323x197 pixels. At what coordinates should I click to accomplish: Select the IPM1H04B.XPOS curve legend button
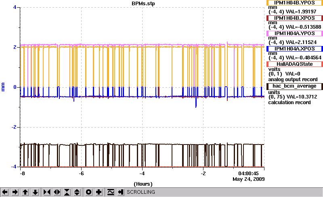click(x=295, y=18)
